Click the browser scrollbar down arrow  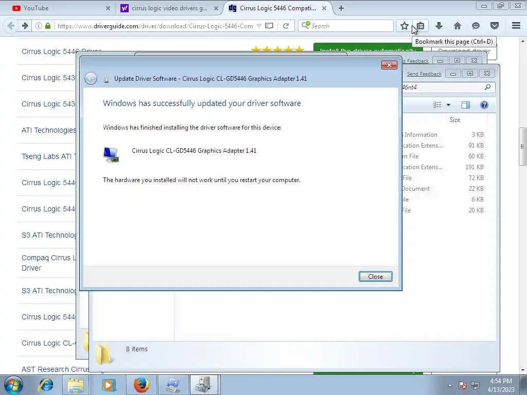click(x=523, y=370)
